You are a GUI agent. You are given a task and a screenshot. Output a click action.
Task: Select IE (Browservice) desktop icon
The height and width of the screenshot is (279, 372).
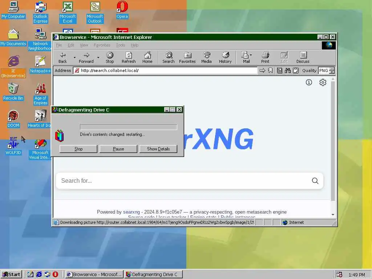(x=13, y=67)
